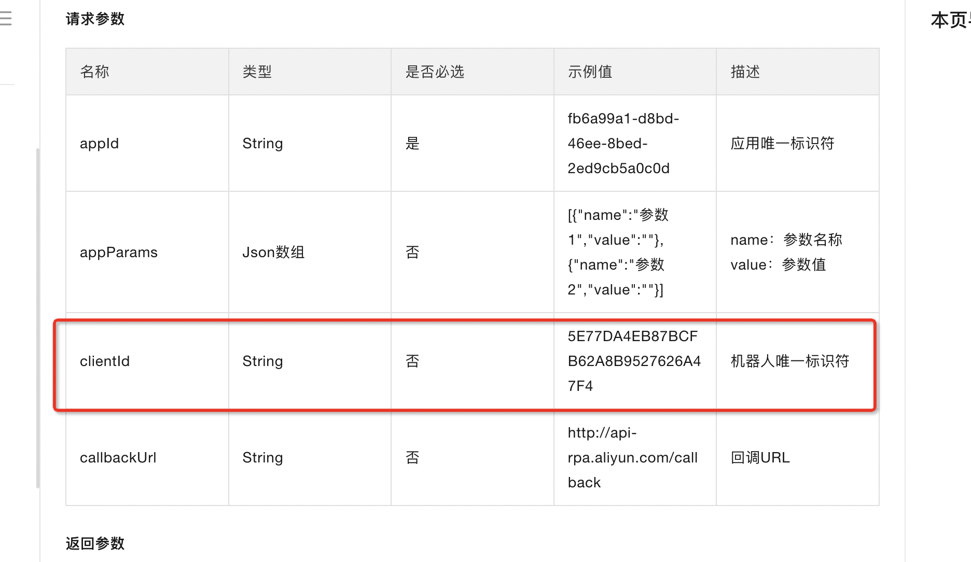Click the callbackUrl name cell
Screen dimensions: 971x562
click(118, 458)
